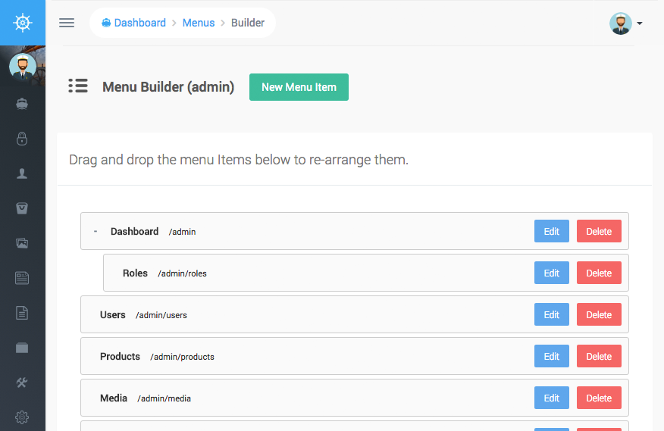Open the folder Categories sidebar icon
Viewport: 664px width, 431px height.
click(x=22, y=348)
